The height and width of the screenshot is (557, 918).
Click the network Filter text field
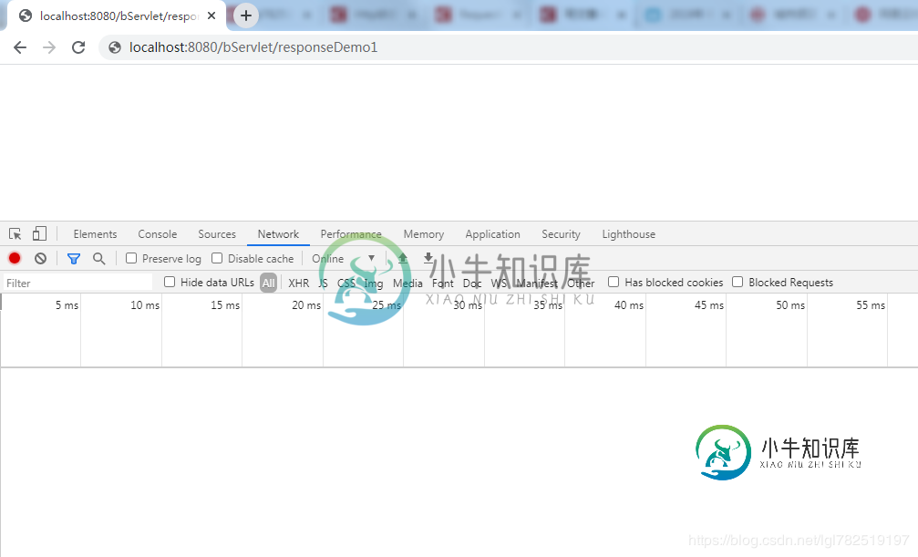[77, 283]
